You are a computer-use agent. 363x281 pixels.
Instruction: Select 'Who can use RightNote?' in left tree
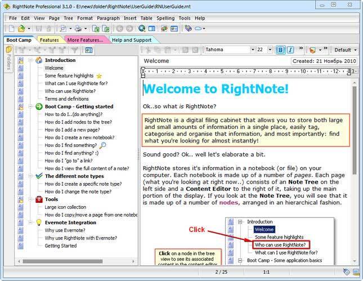click(70, 91)
